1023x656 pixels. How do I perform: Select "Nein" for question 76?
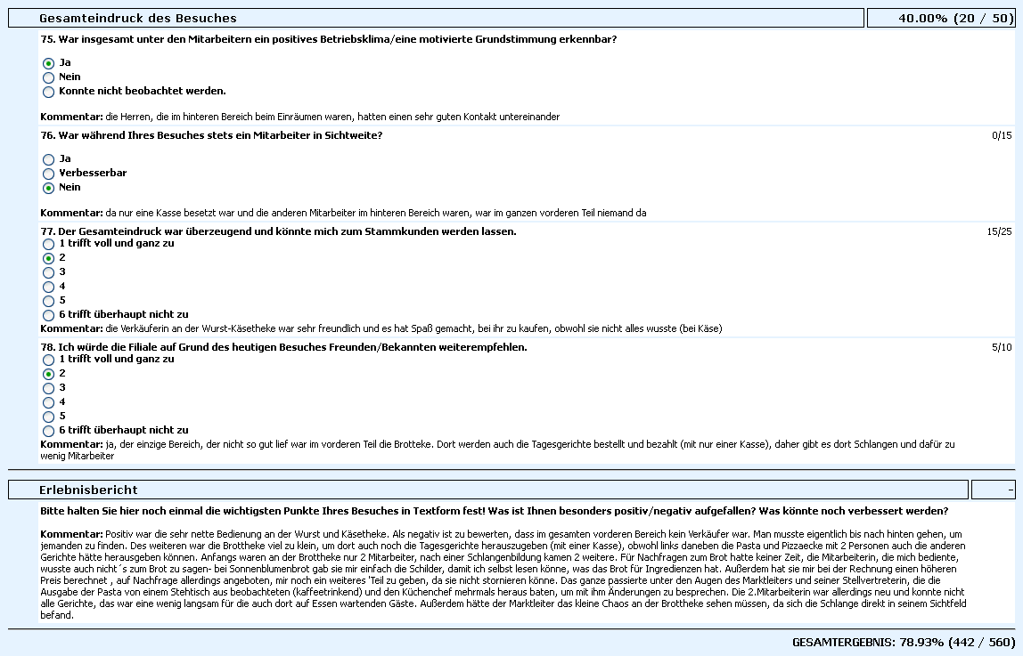pyautogui.click(x=48, y=188)
